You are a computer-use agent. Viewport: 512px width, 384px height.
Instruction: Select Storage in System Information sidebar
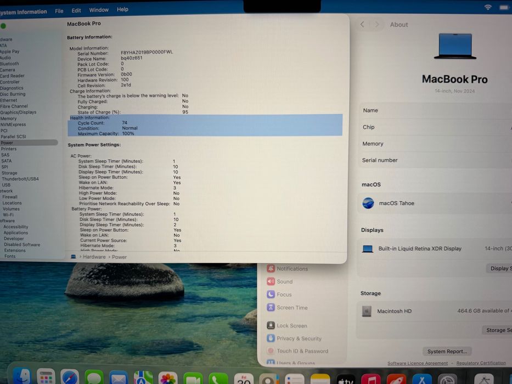coord(9,173)
